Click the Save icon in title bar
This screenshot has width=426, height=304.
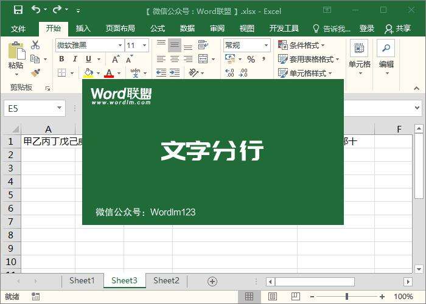pyautogui.click(x=18, y=10)
